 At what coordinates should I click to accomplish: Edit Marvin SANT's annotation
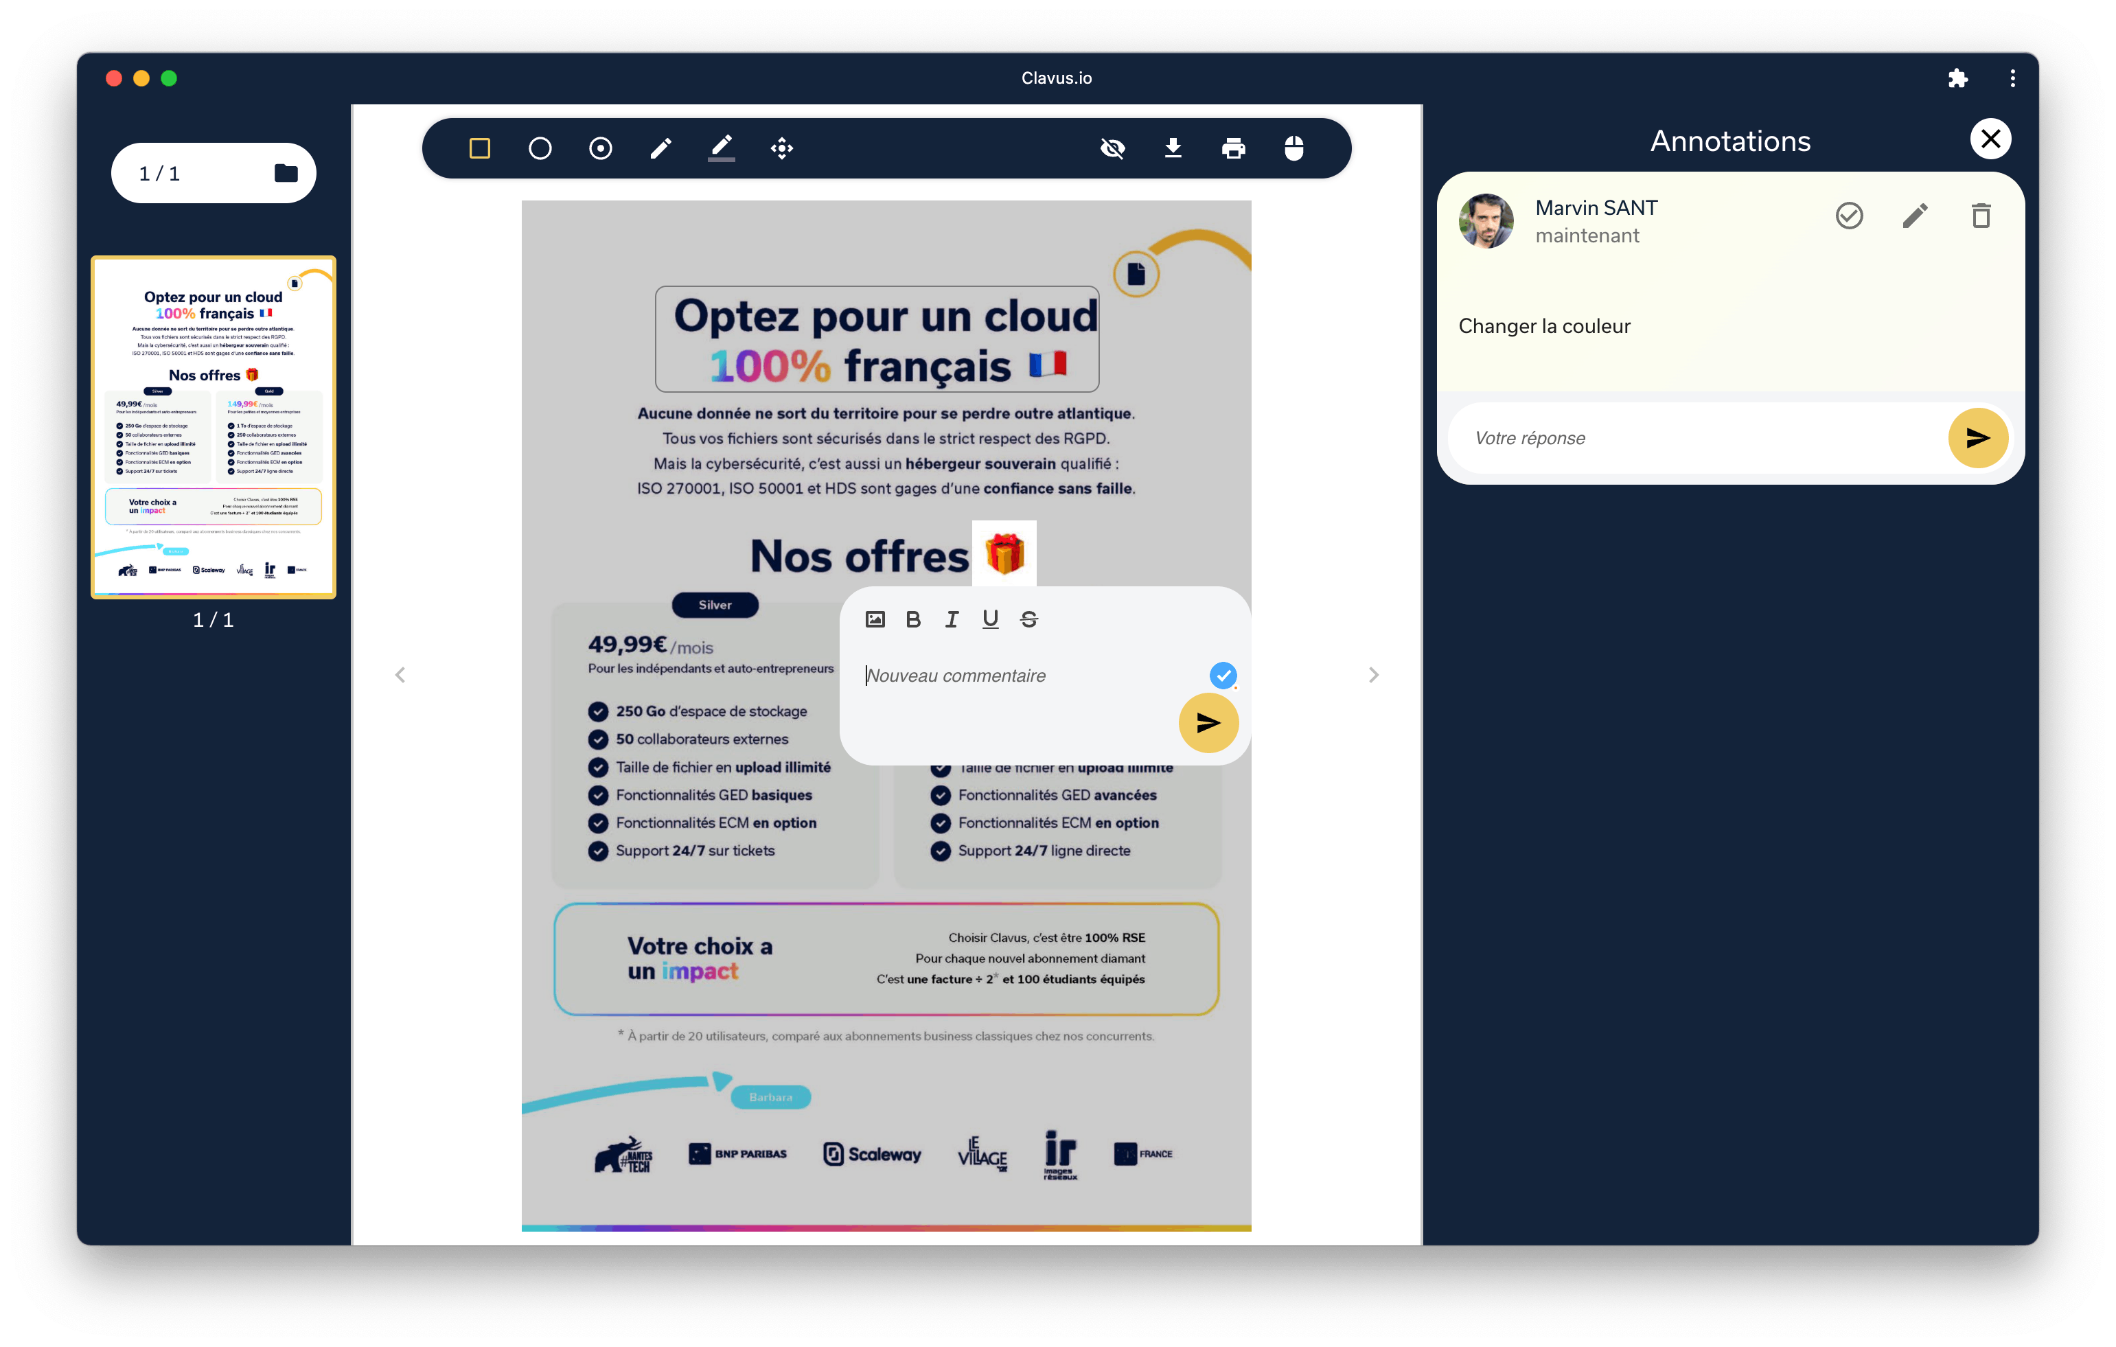point(1916,216)
